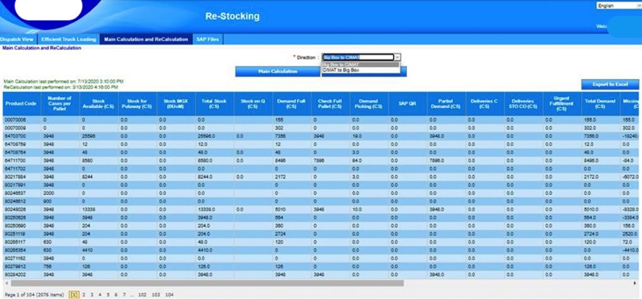Sort by Stock Available (CS) header
This screenshot has height=299, width=642.
coord(98,104)
